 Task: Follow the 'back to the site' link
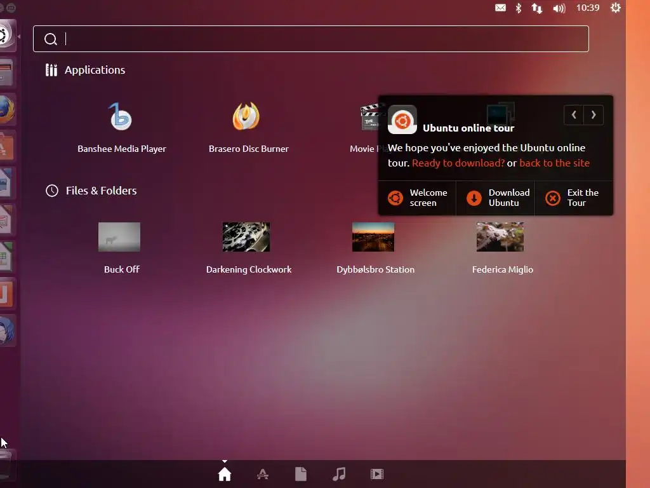pyautogui.click(x=554, y=163)
